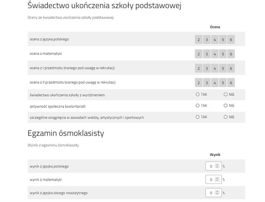Mark TAK for szczególne osiągnięcia w zawodach
The height and width of the screenshot is (202, 265).
[x=198, y=117]
